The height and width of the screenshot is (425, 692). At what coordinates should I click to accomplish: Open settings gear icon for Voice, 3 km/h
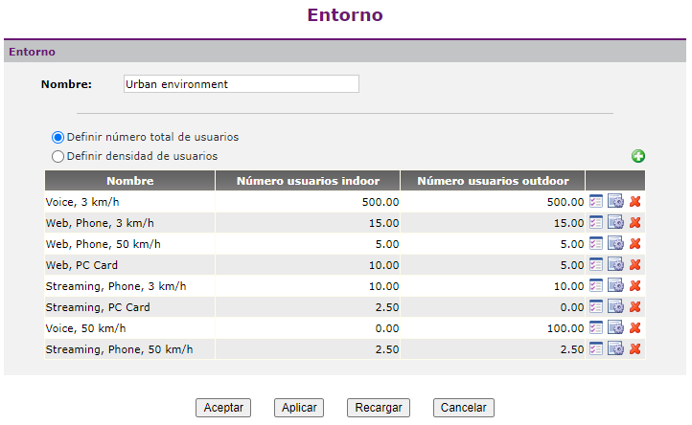615,201
